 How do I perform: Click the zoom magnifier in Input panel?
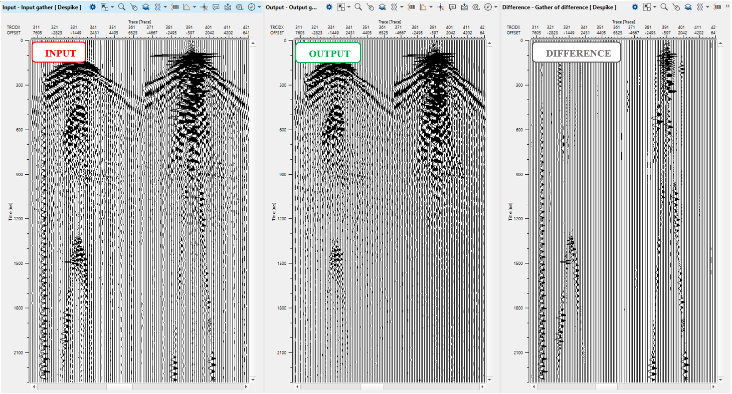[121, 7]
